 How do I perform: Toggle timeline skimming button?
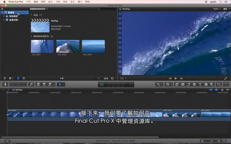(x=211, y=90)
